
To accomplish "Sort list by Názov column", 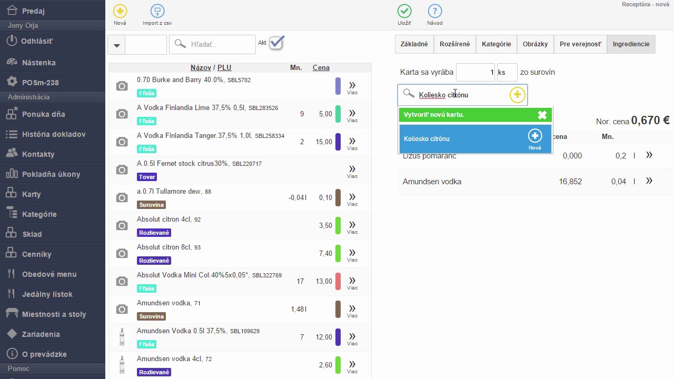I will pos(201,67).
